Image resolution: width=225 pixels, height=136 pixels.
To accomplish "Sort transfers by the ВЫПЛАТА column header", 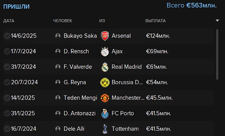I will click(155, 21).
